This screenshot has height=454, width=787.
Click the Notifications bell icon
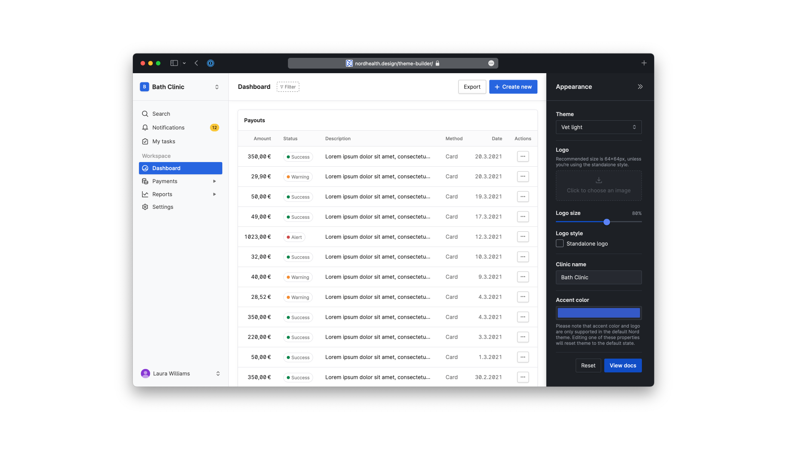pyautogui.click(x=145, y=127)
